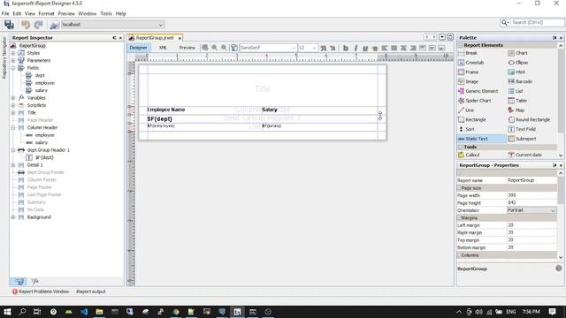Close the ReportGroup.jrxml document tab
Screen dimensions: 566x318
tap(180, 38)
